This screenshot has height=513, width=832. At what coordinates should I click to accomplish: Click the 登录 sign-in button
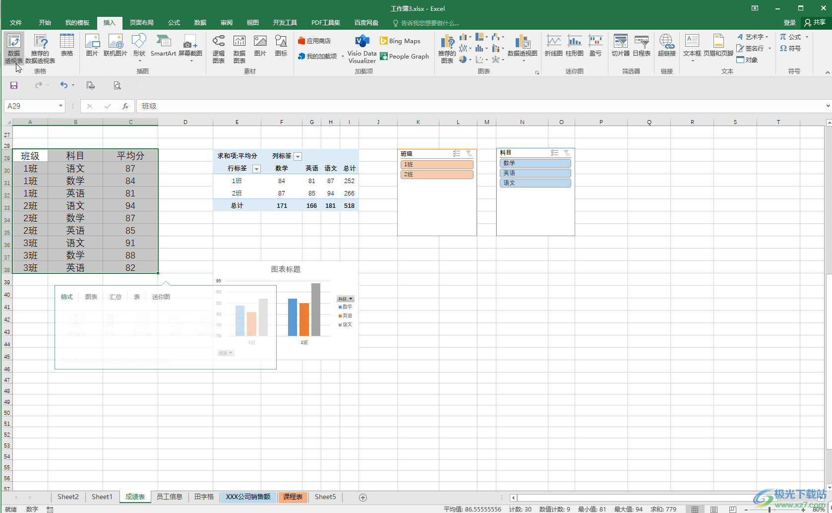789,23
